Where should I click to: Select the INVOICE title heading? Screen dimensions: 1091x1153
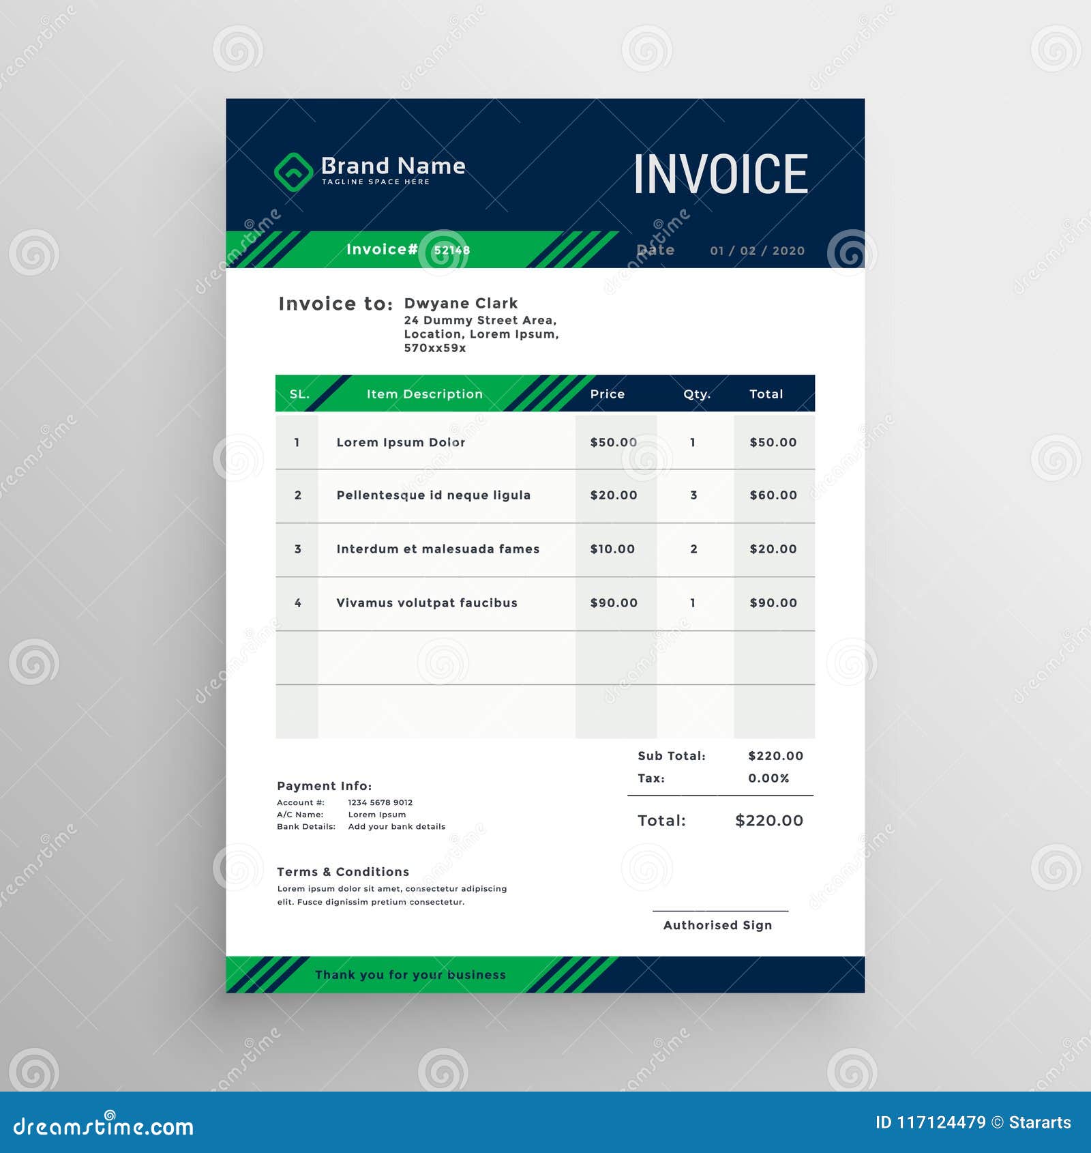pos(718,175)
